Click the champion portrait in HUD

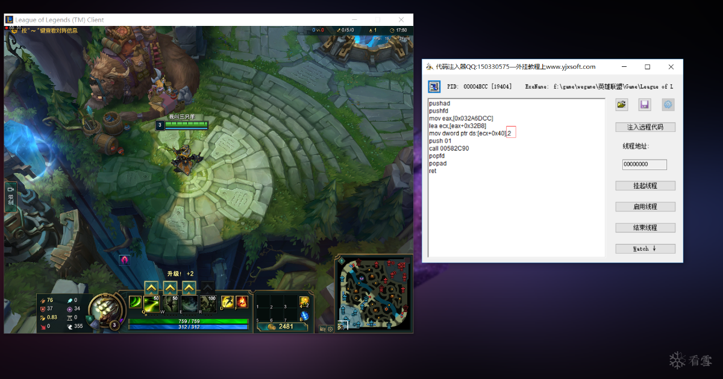click(107, 310)
